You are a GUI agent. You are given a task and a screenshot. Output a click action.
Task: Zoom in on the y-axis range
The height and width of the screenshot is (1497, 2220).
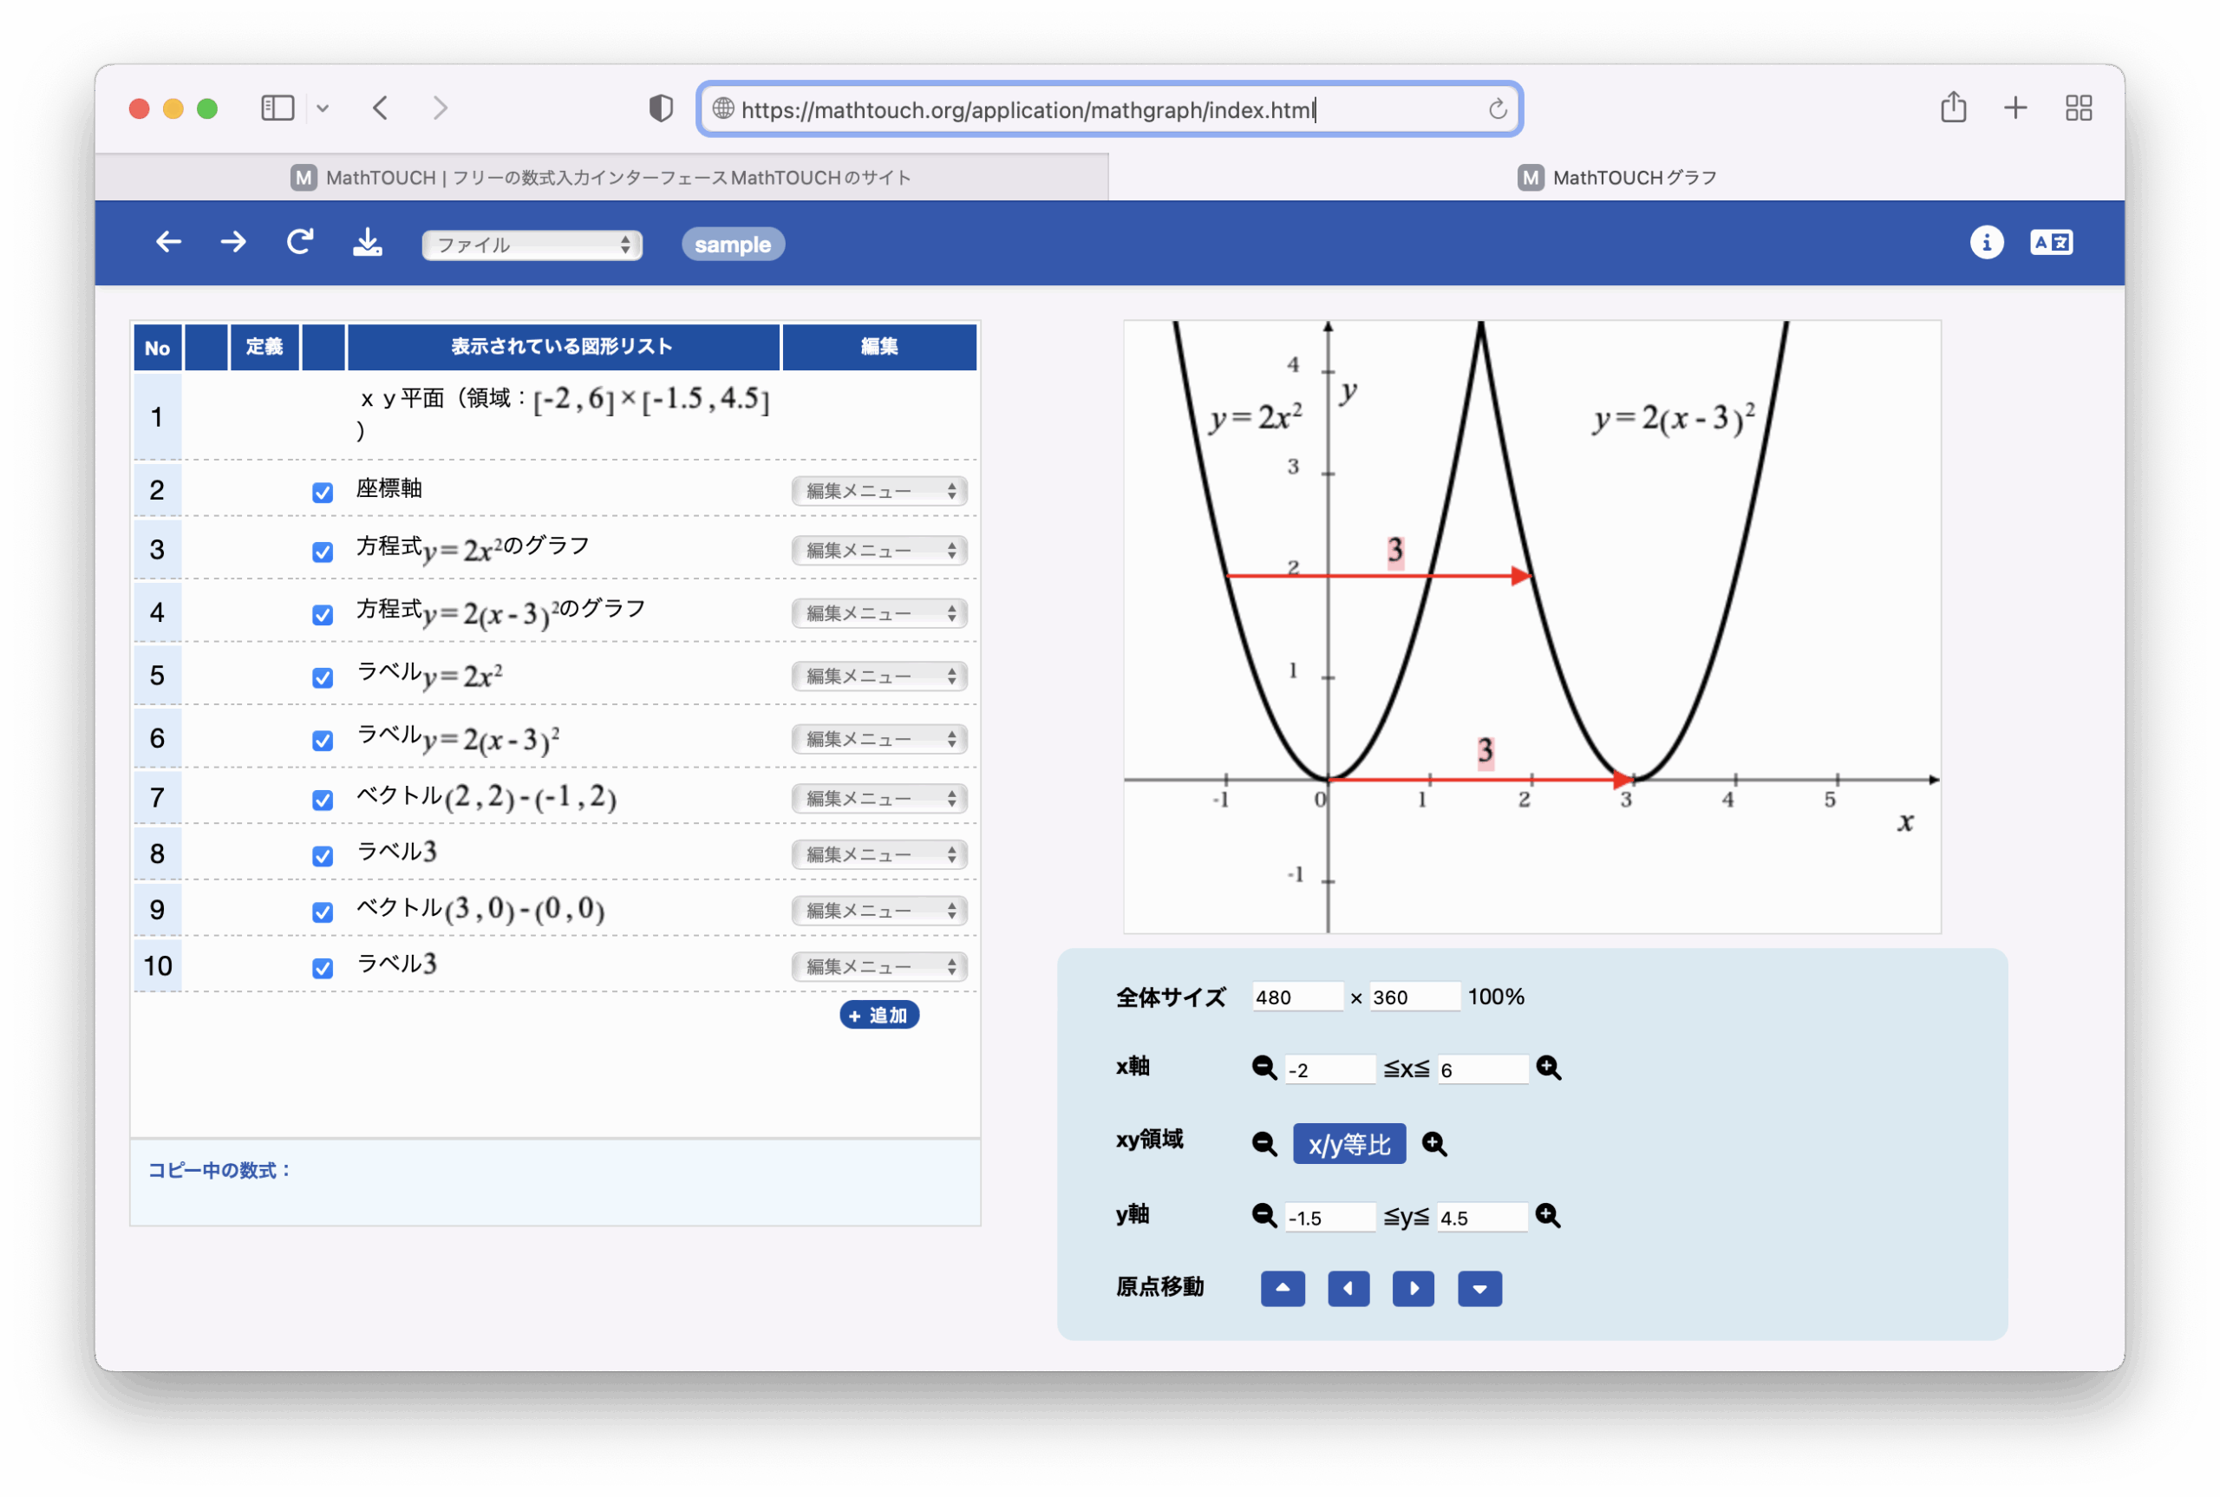click(1548, 1216)
